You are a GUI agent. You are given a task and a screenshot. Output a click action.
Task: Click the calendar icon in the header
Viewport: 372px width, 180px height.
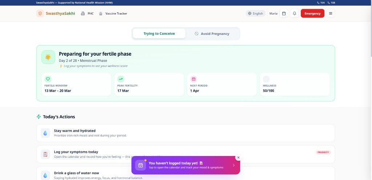pyautogui.click(x=284, y=13)
